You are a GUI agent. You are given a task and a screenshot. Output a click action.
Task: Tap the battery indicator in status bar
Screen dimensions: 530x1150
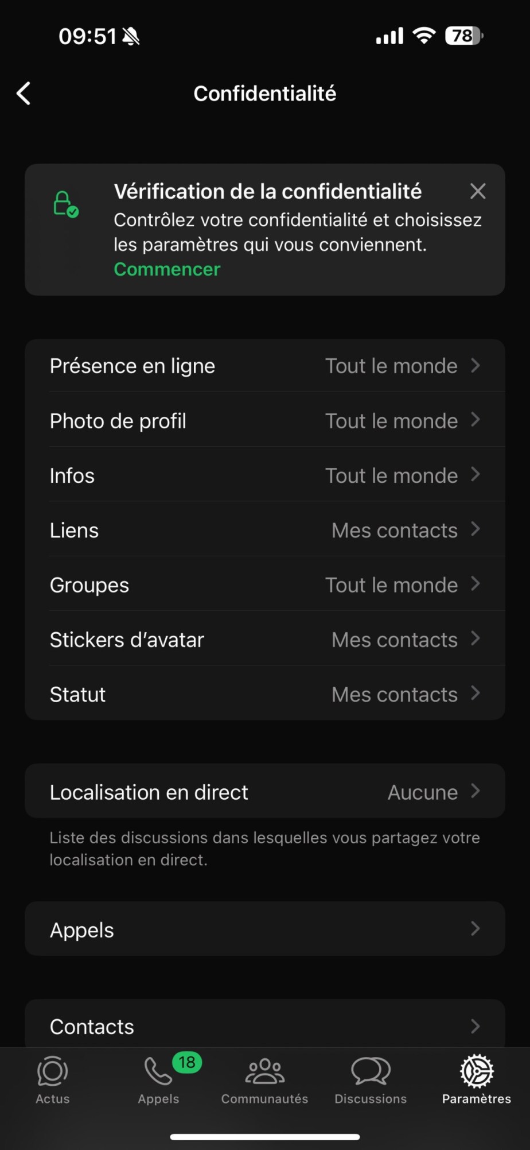[x=464, y=36]
